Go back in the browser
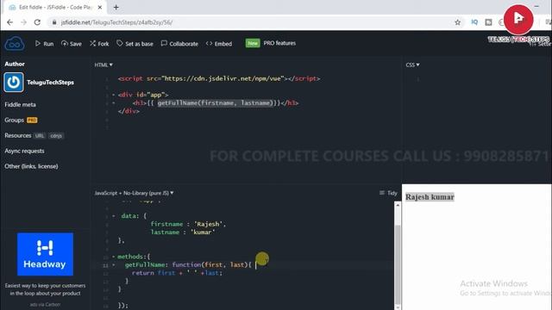 pyautogui.click(x=9, y=22)
